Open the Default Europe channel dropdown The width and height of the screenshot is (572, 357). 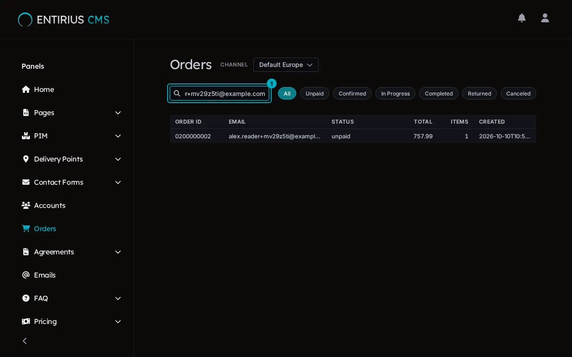[286, 65]
